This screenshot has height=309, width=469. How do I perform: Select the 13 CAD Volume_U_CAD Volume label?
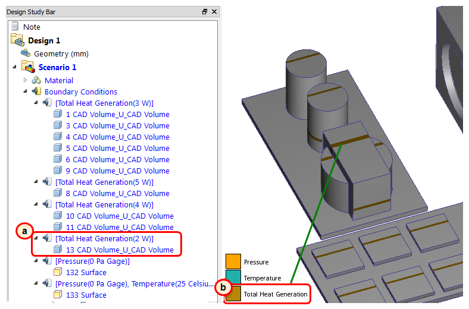point(120,250)
